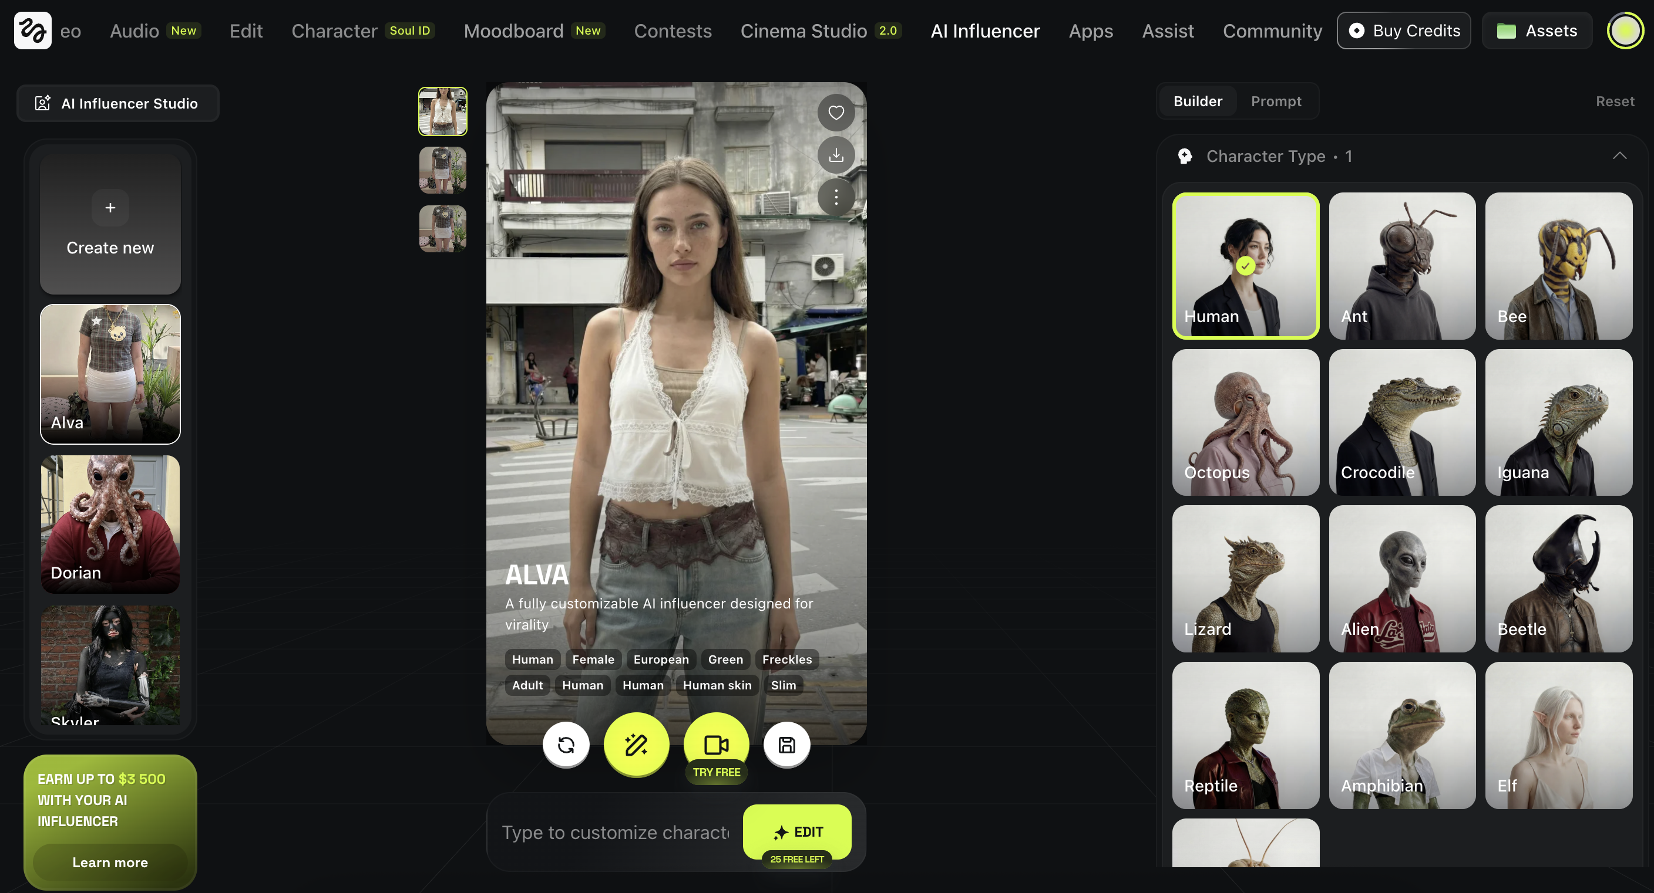
Task: Select the second image variation thumbnail
Action: point(442,170)
